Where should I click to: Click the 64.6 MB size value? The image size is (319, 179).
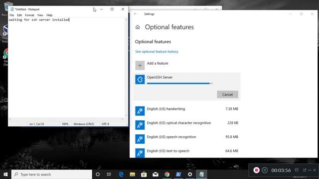232,151
